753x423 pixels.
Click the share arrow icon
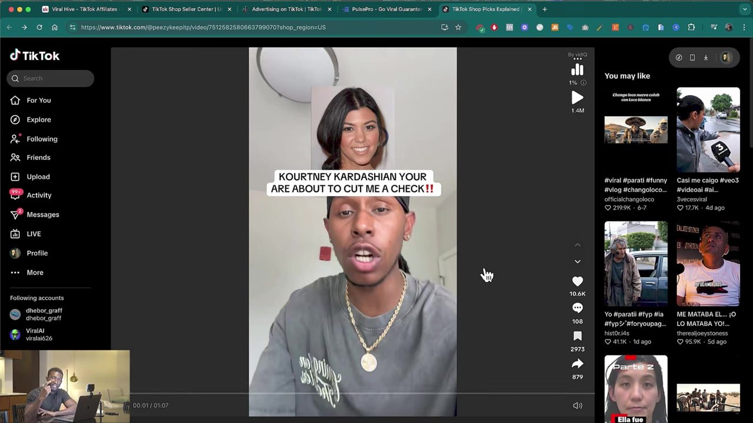click(577, 364)
